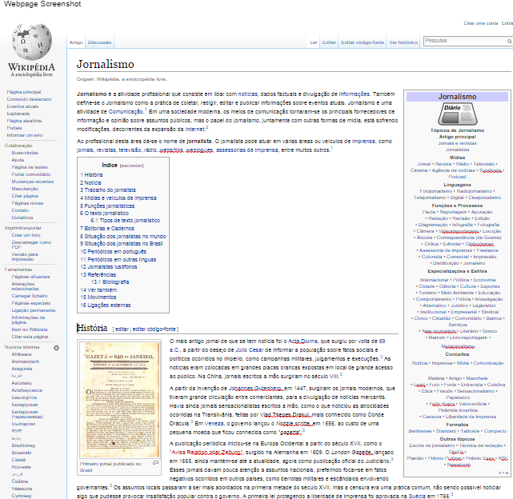
Task: Open language settings gear icon
Action: click(56, 347)
